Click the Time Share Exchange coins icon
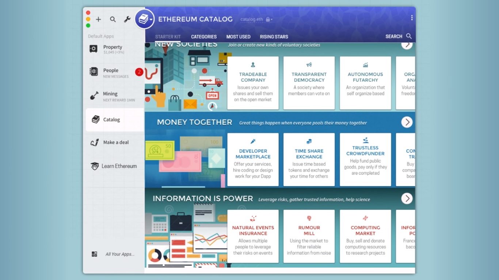 (x=309, y=141)
